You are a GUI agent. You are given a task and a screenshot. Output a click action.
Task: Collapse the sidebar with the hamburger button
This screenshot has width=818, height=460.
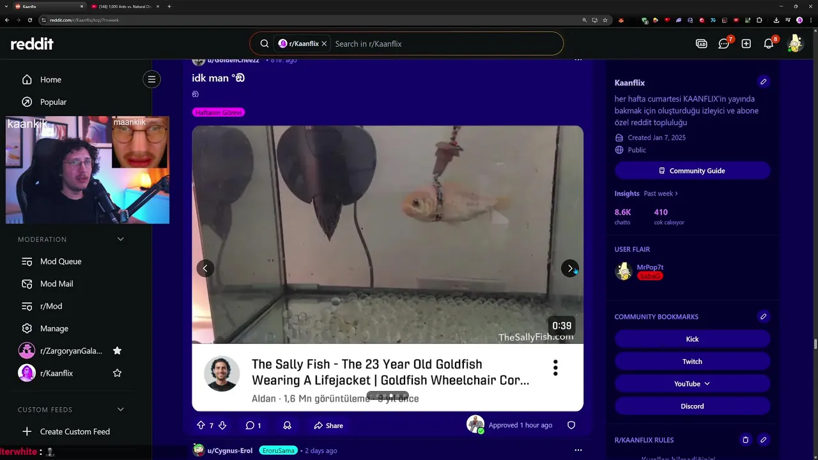click(x=151, y=79)
